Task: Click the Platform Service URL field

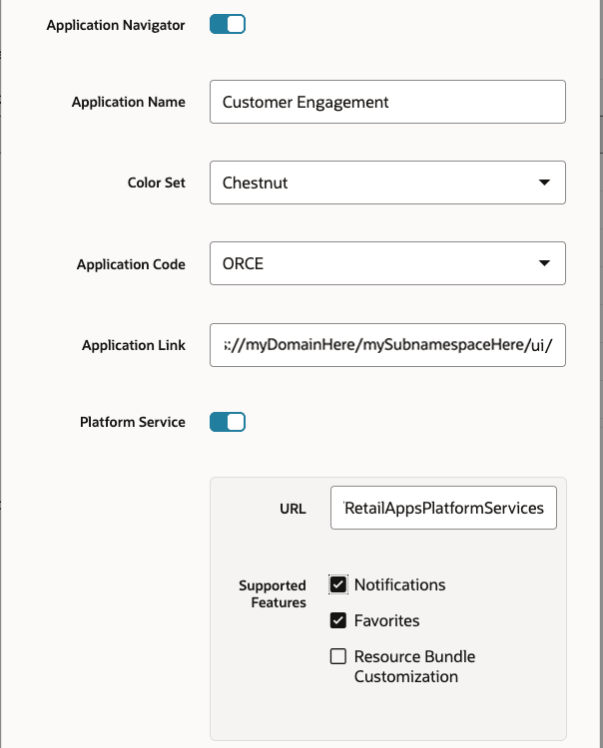Action: [443, 508]
